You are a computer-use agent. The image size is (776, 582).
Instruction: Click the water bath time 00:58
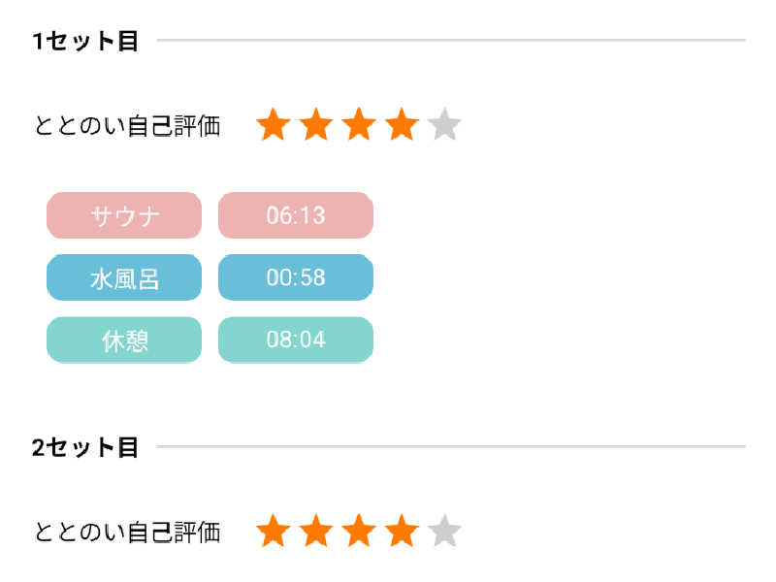pyautogui.click(x=296, y=277)
